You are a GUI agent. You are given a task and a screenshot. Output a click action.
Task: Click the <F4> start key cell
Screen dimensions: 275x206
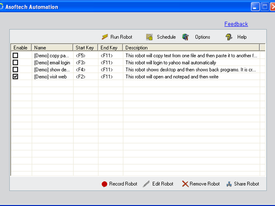click(81, 70)
